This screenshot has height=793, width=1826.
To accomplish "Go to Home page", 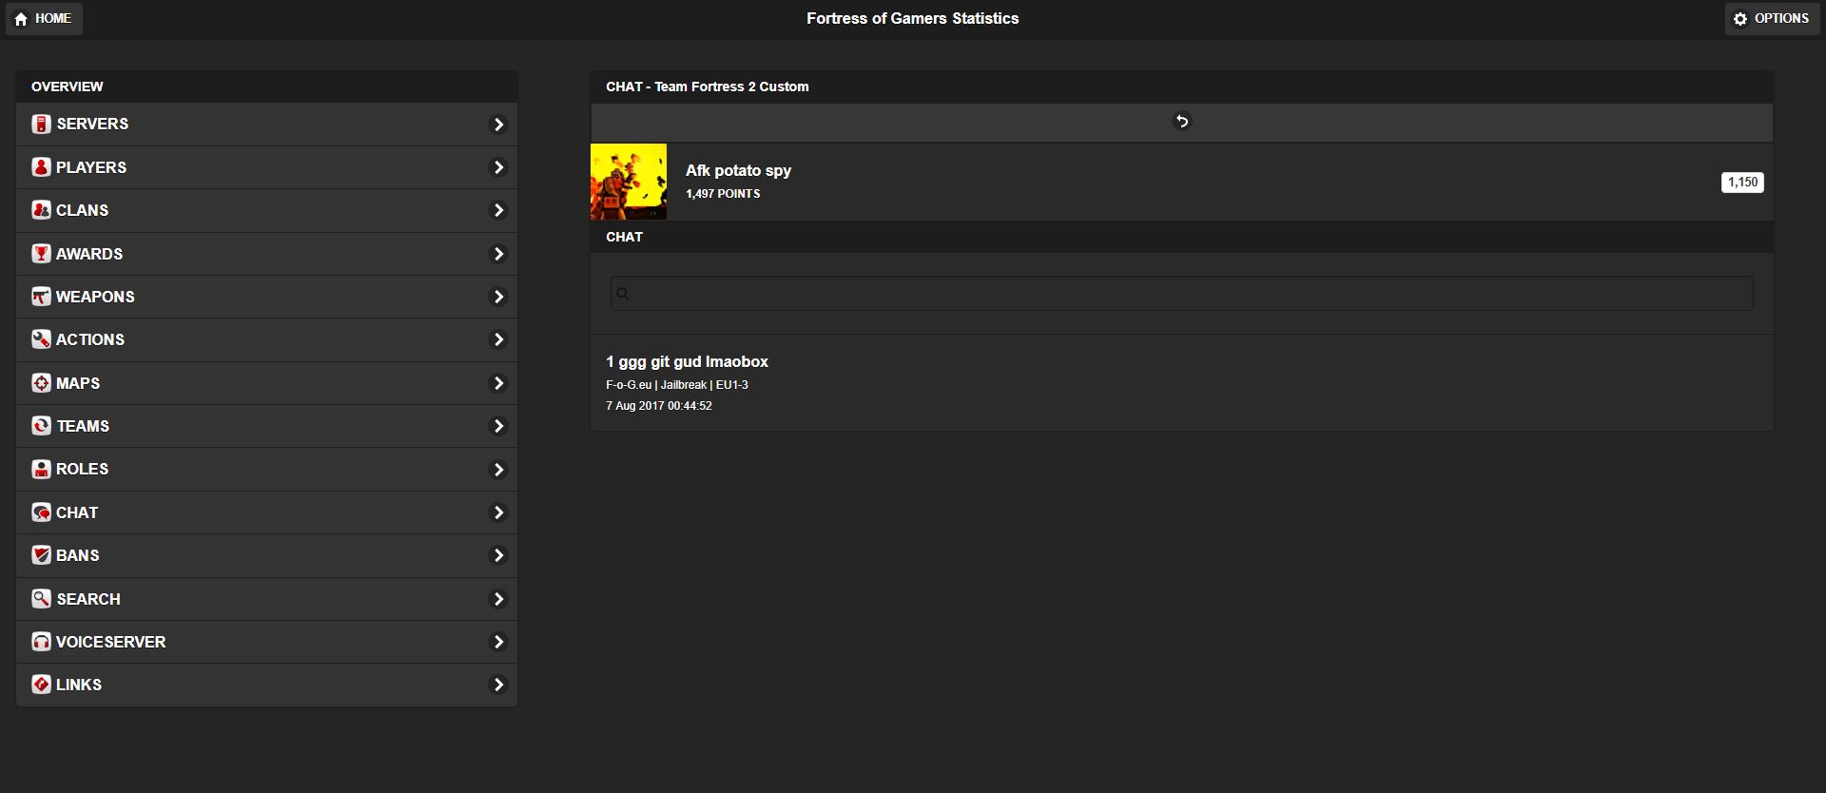I will coord(44,19).
